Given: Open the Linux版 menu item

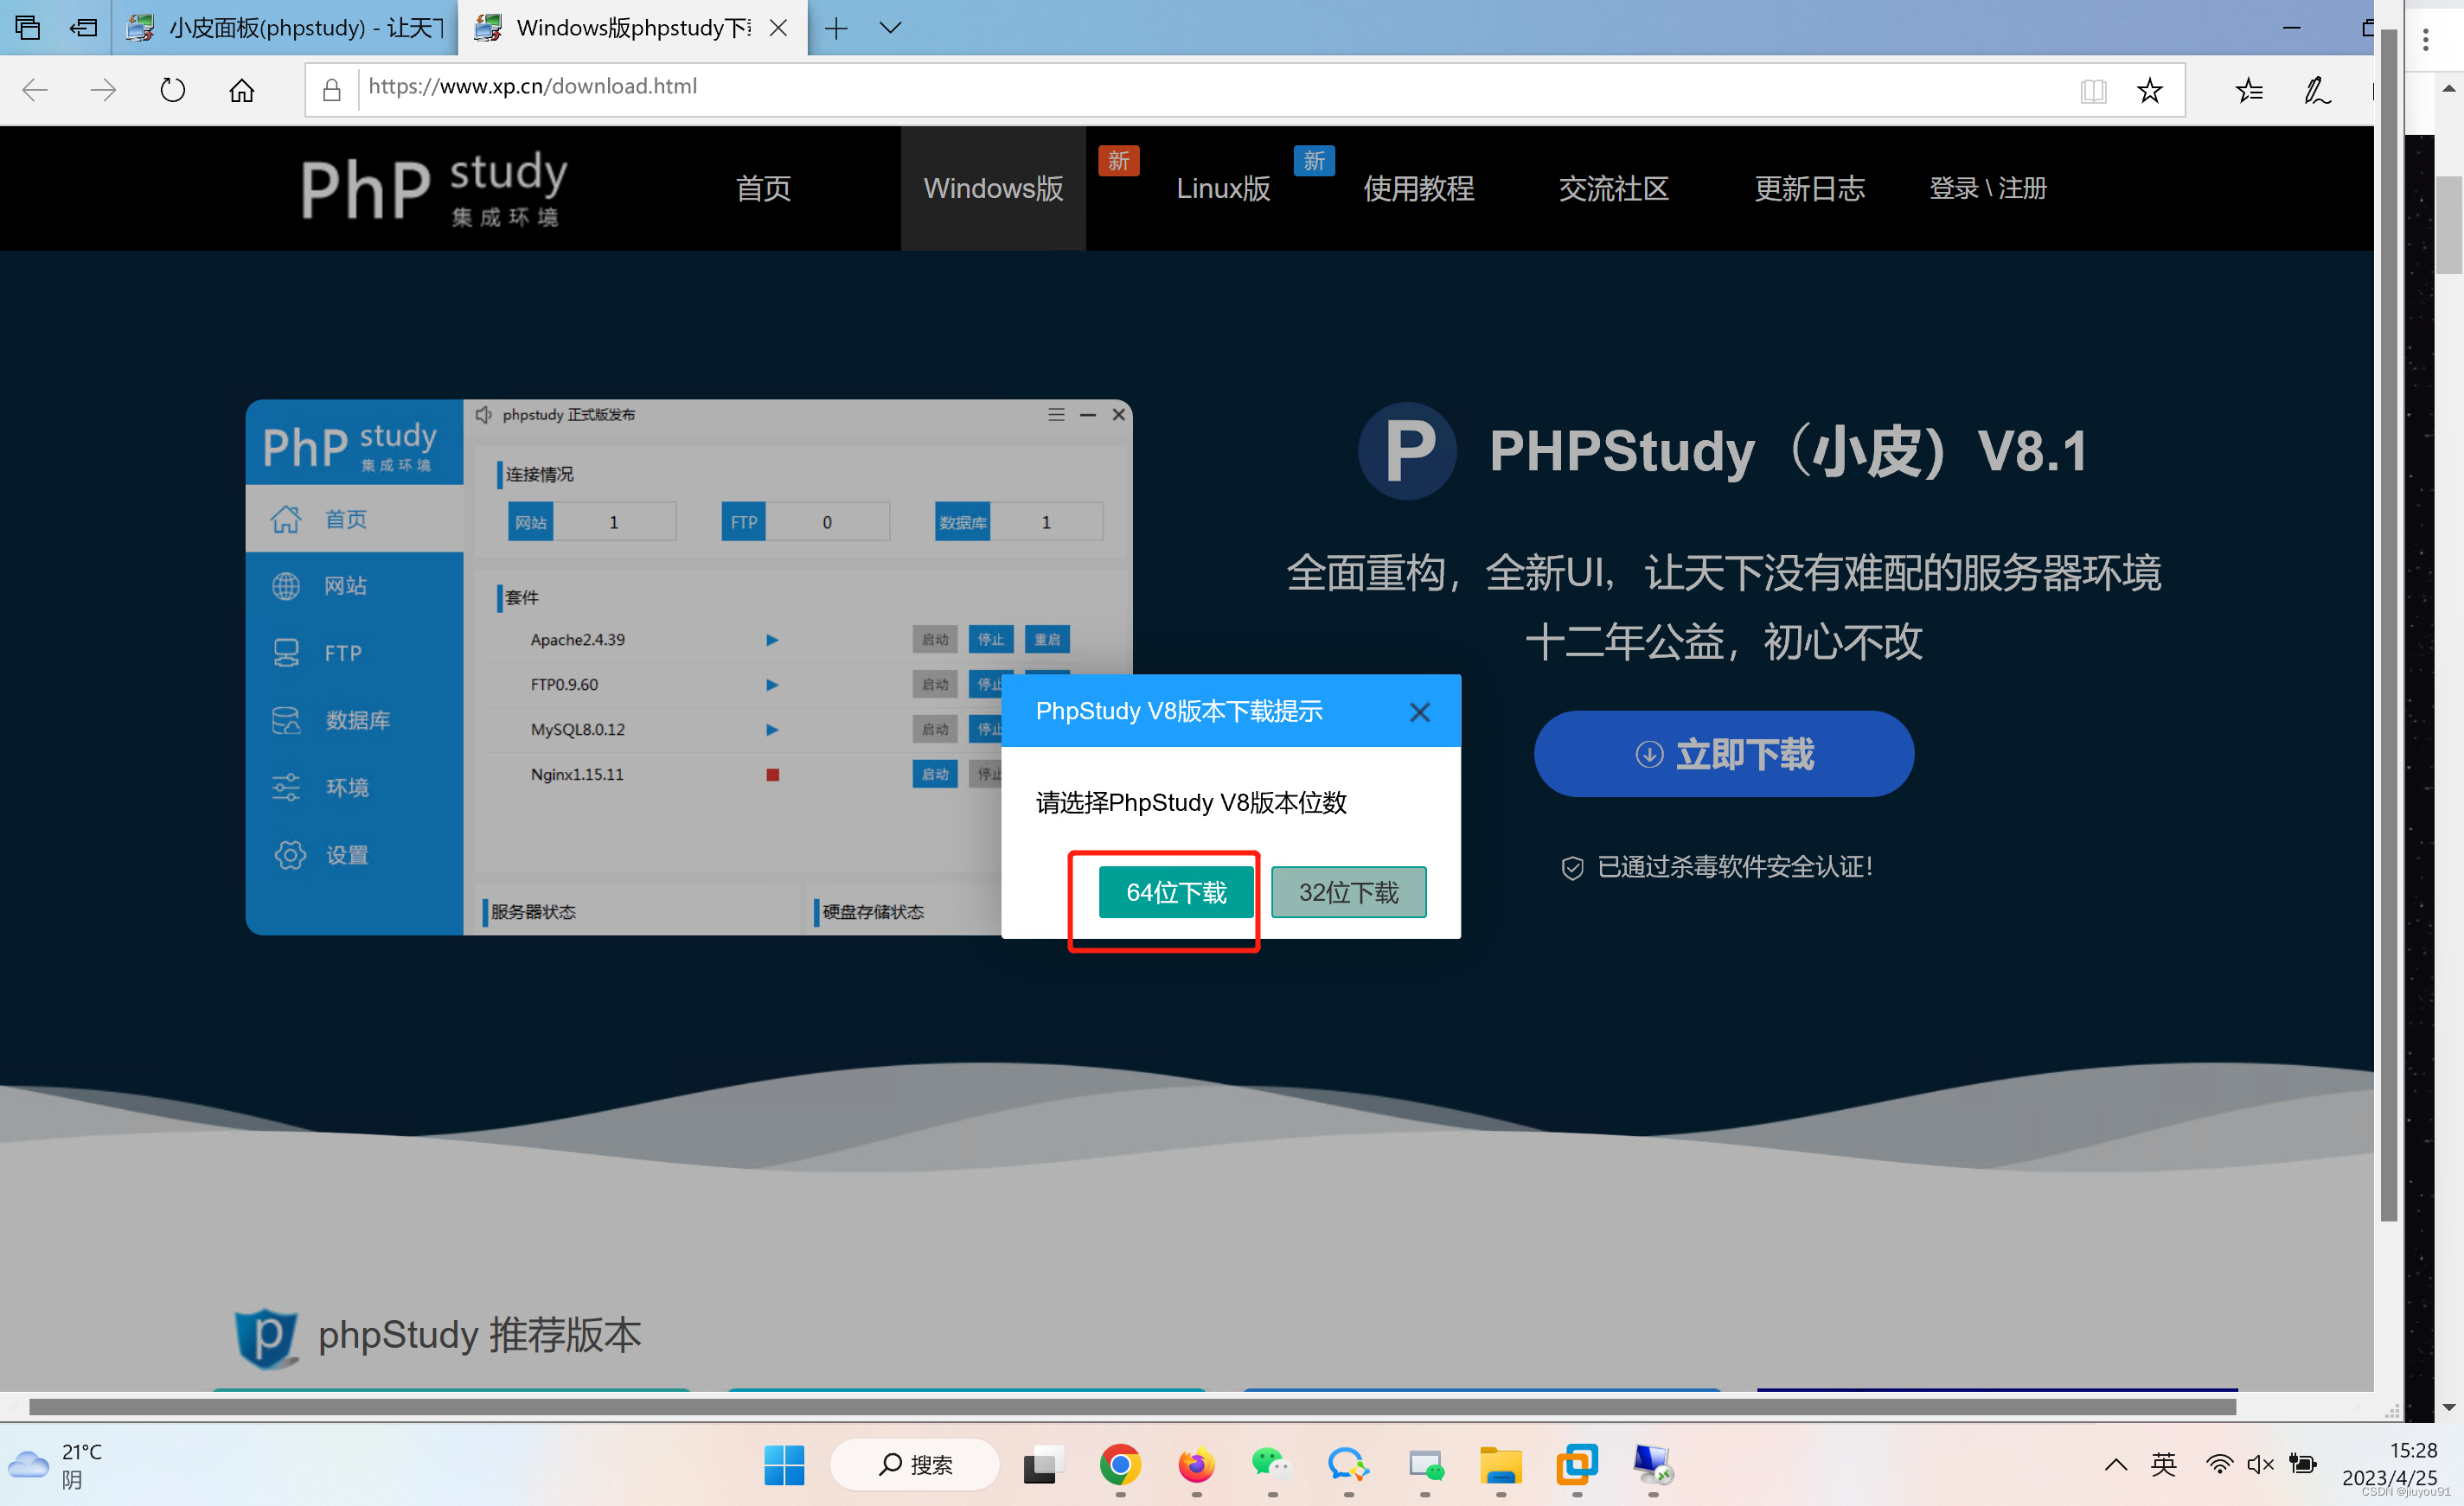Looking at the screenshot, I should tap(1222, 188).
